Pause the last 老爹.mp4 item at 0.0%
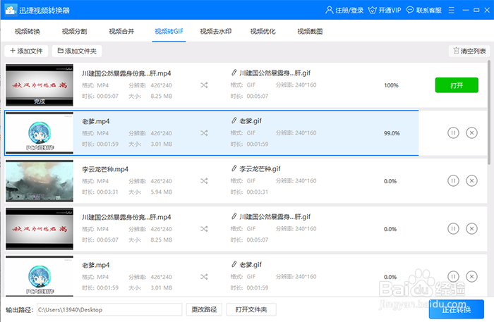The image size is (494, 322). click(x=453, y=276)
